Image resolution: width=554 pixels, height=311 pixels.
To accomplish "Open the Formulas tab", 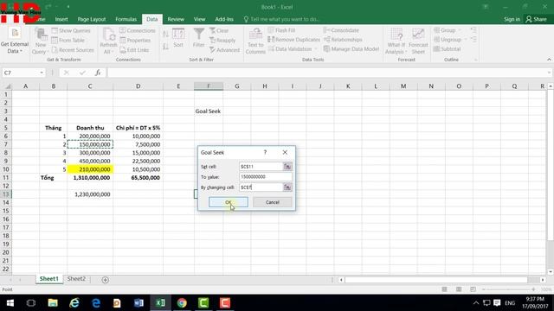I will click(x=126, y=19).
